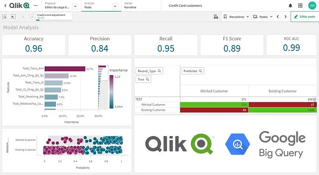Click the Existing Customer column header

tap(282, 91)
